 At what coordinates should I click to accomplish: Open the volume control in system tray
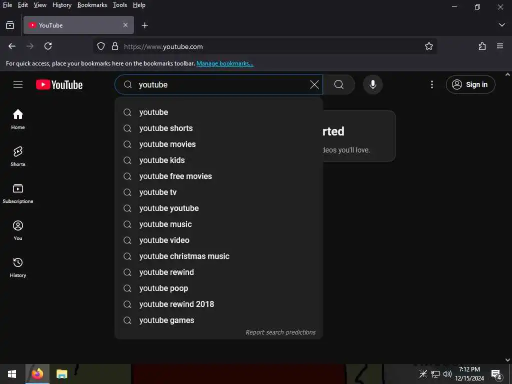447,374
